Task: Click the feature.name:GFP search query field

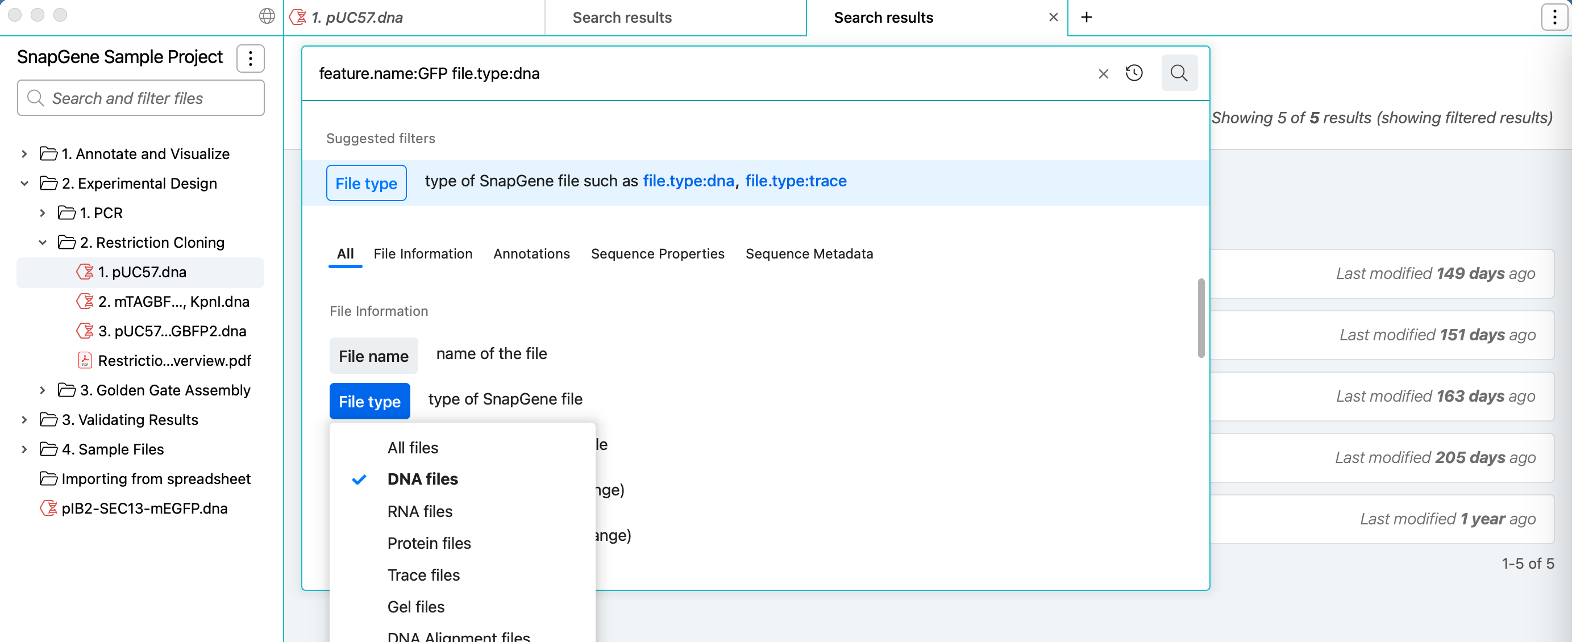Action: coord(702,74)
